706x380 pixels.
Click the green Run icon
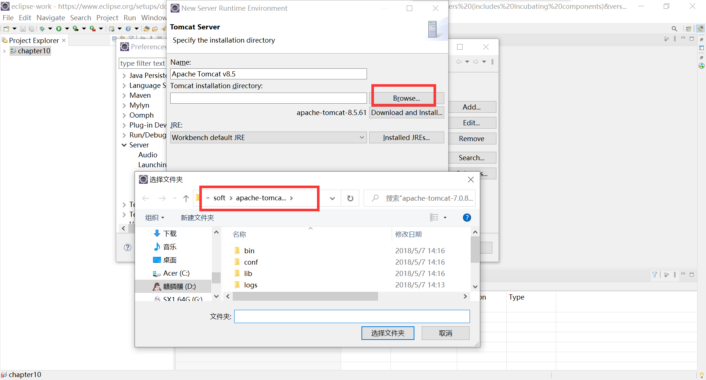pyautogui.click(x=59, y=28)
